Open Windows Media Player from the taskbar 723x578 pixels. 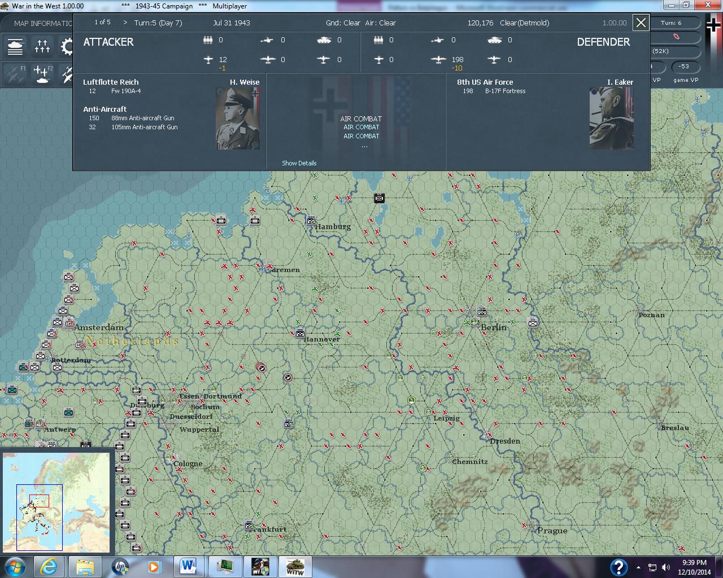pos(153,567)
